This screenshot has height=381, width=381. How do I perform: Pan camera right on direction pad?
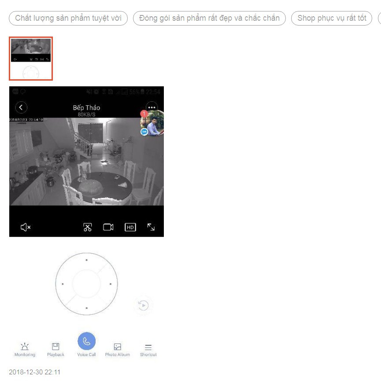point(110,284)
